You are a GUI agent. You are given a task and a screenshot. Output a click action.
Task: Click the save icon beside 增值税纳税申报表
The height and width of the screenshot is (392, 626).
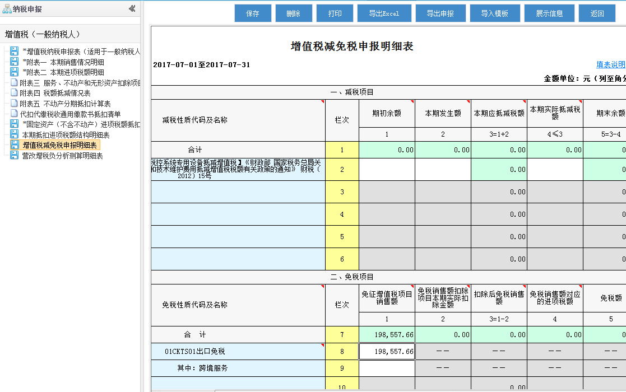(15, 52)
